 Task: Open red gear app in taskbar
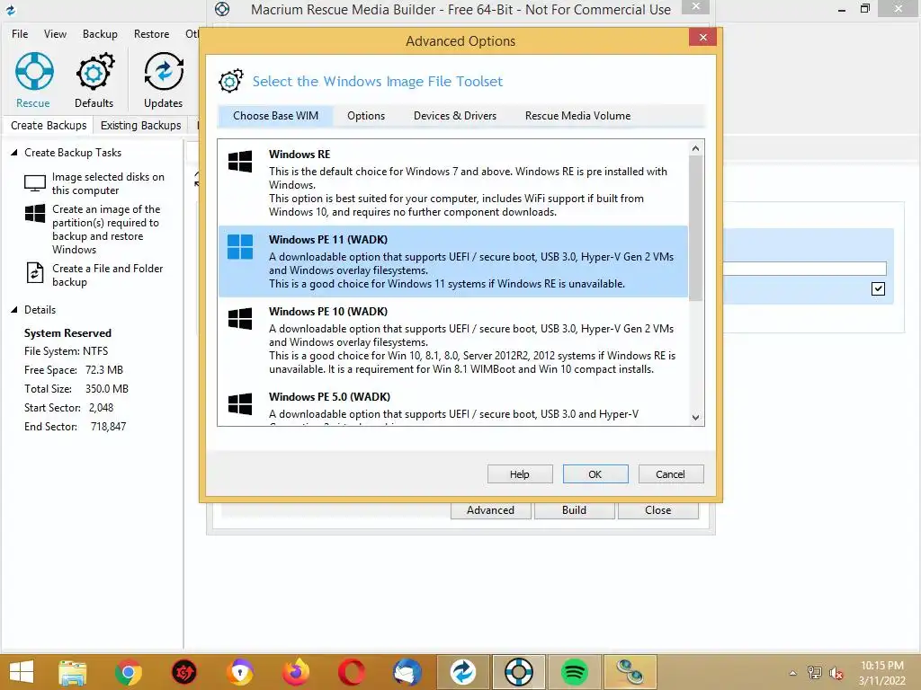183,672
